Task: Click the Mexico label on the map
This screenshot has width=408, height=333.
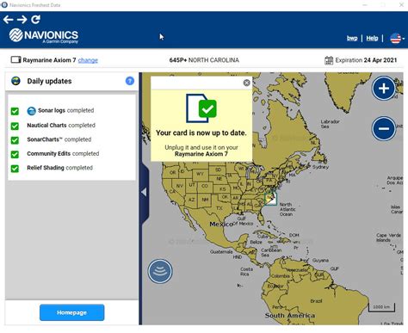Action: [x=221, y=224]
